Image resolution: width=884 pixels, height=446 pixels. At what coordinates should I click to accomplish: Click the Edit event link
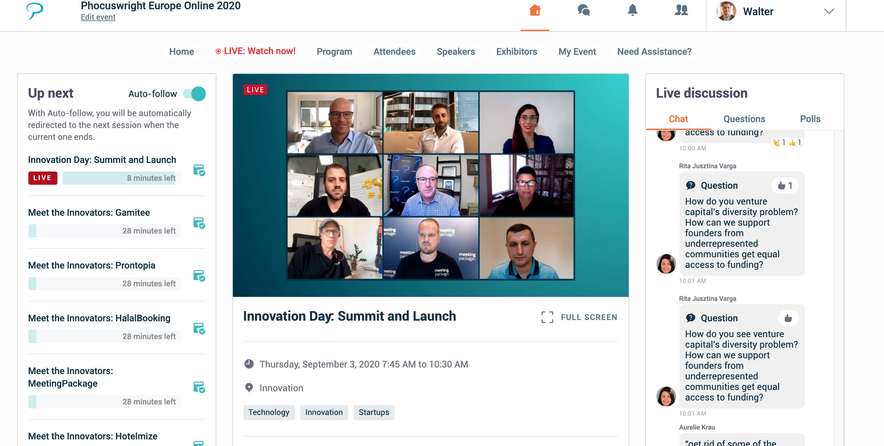point(98,17)
